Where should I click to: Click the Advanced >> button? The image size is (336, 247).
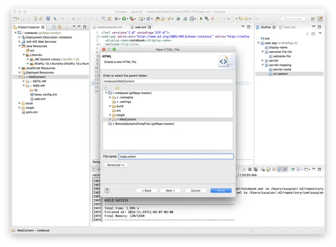(x=116, y=165)
